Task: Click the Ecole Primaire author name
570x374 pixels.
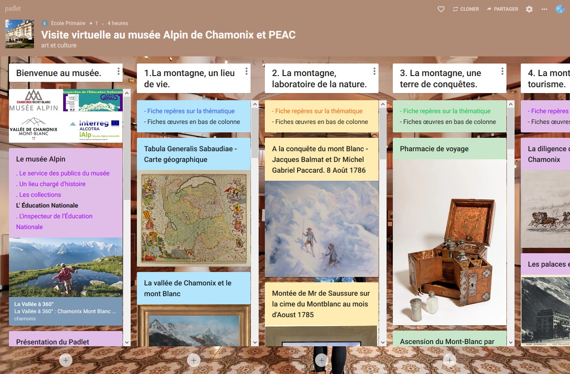Action: [x=68, y=23]
